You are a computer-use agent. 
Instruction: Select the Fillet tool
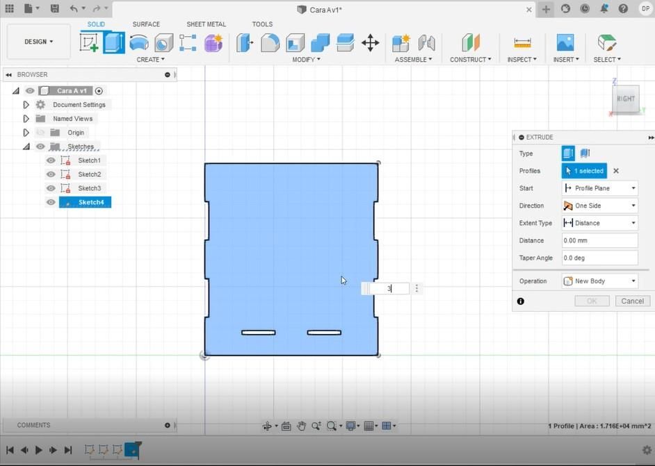click(270, 43)
